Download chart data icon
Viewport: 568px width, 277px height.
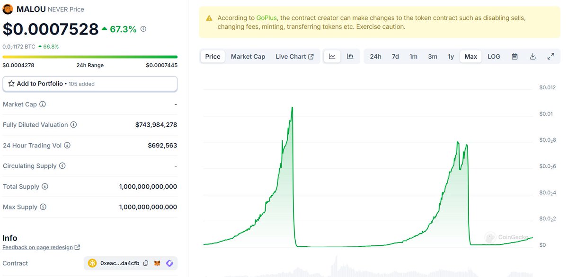pyautogui.click(x=532, y=56)
